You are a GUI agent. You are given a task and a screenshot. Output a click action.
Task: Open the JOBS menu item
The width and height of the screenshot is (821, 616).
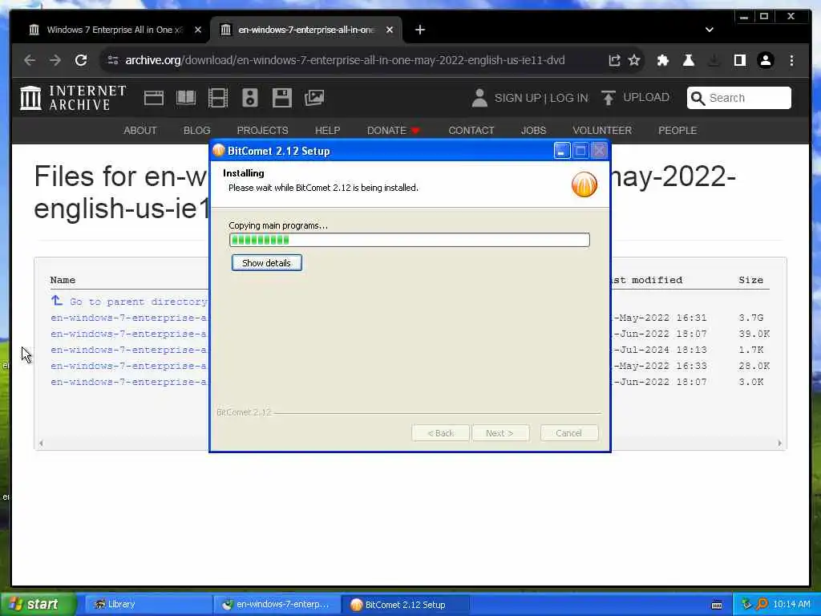[x=533, y=131]
